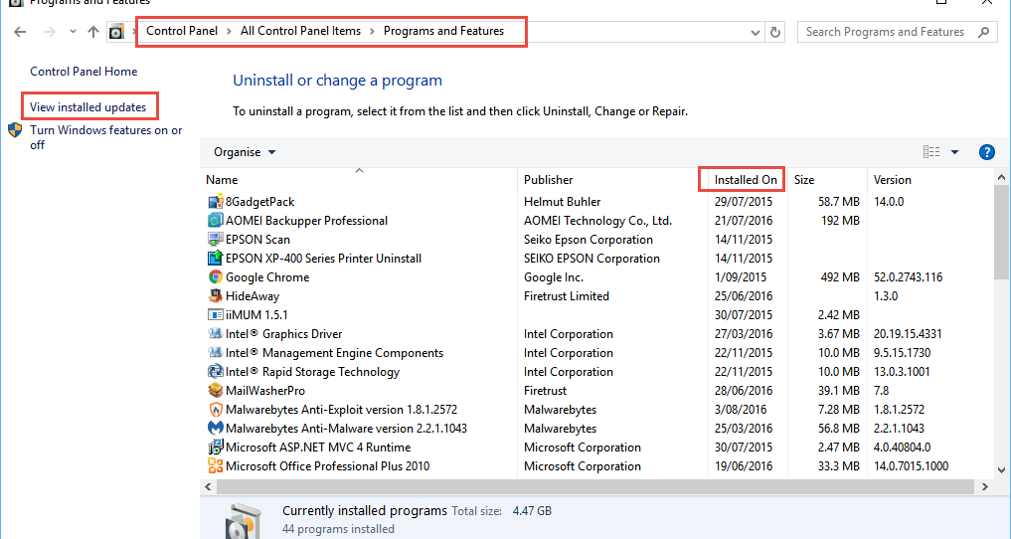Click the search magnifier icon
This screenshot has height=539, width=1011.
point(983,32)
